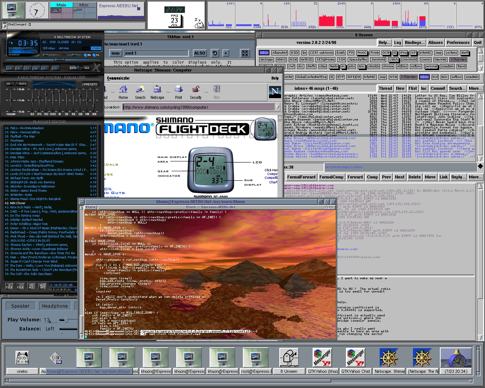Open Netscape Communicator menu
Image resolution: width=485 pixels, height=388 pixels.
point(118,78)
